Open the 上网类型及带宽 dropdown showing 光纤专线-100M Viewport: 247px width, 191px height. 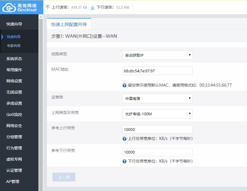click(x=157, y=114)
